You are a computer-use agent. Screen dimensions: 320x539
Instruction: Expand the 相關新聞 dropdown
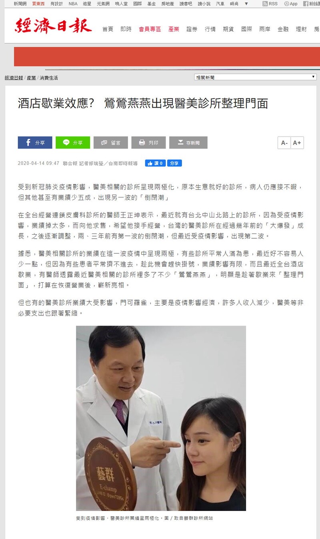255,77
